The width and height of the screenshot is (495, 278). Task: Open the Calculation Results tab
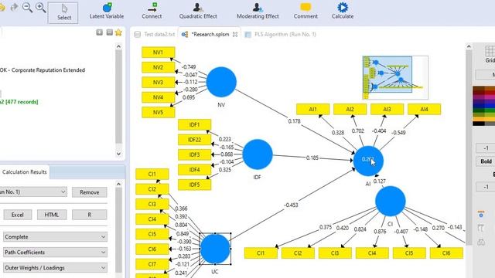click(x=24, y=172)
